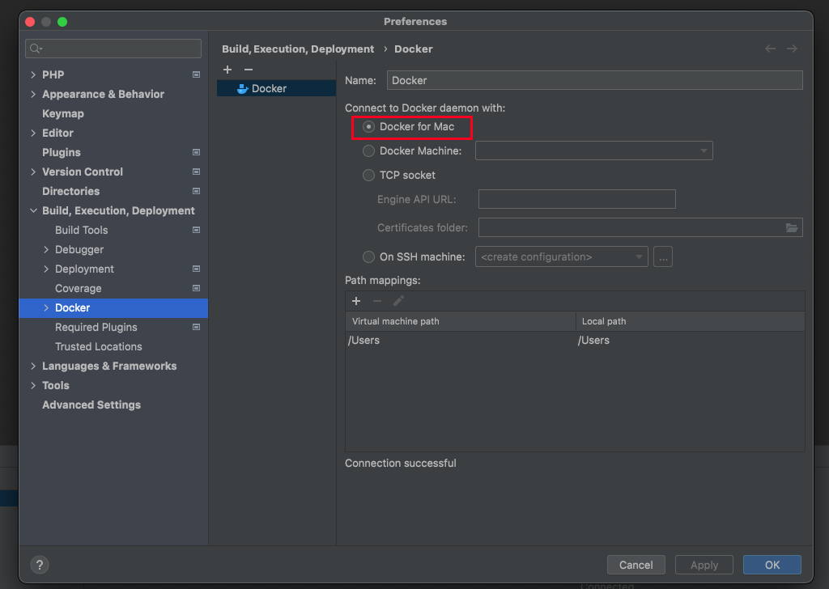Screen dimensions: 829x589
Task: Select the Docker Machine radio option
Action: coord(369,151)
